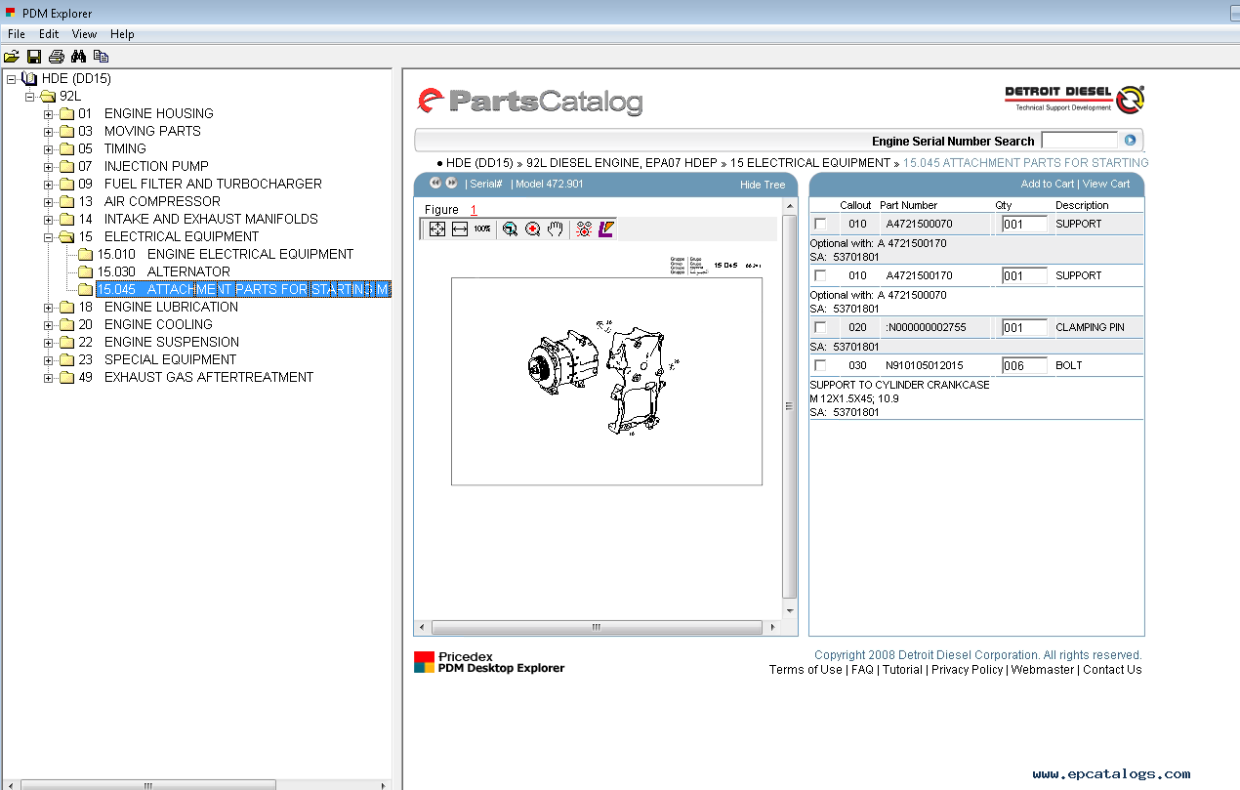Click the go button beside serial number search
The image size is (1240, 790).
1131,141
